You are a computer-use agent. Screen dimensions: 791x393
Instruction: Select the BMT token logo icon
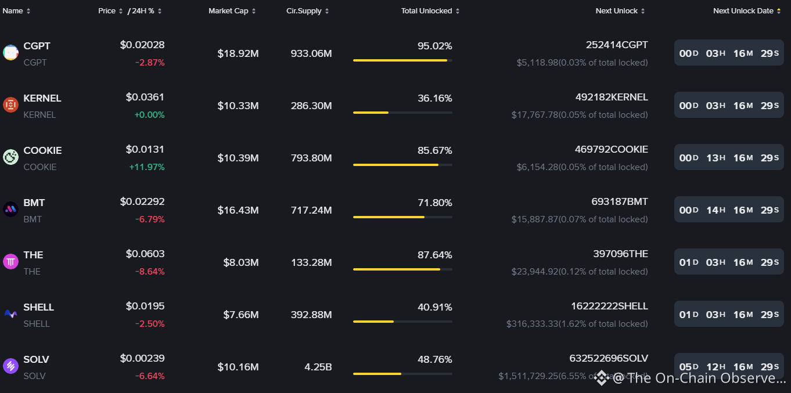point(10,210)
